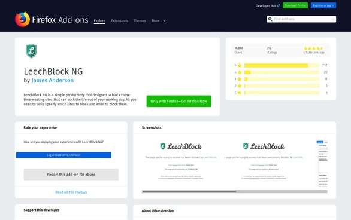Open the Themes tab

click(140, 20)
